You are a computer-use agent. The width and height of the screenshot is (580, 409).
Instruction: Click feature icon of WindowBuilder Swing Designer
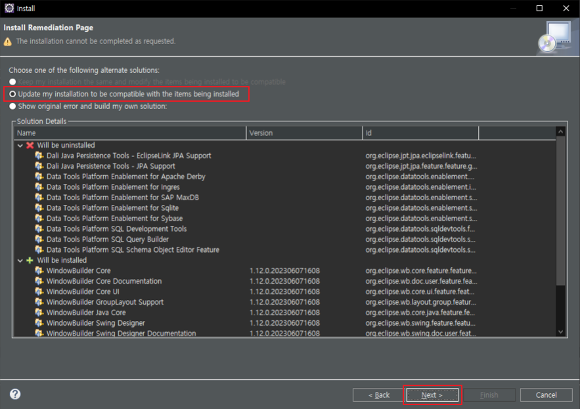pos(39,323)
